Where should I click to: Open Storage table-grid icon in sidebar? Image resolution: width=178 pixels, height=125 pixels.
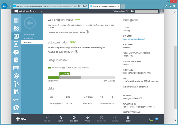16,68
